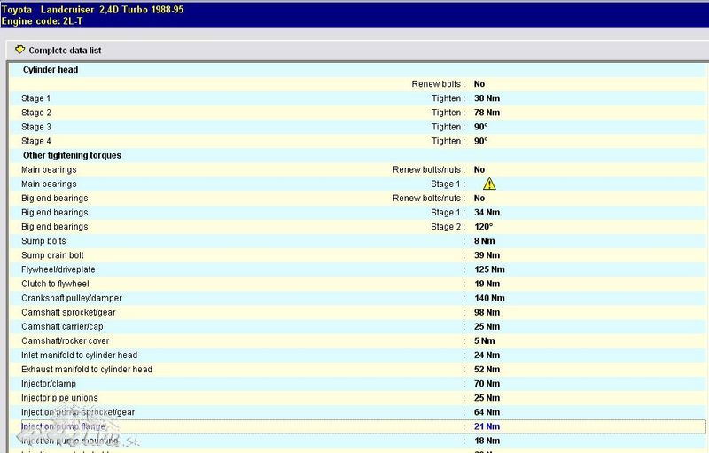Image resolution: width=709 pixels, height=453 pixels.
Task: Select Big end bearings Renew bolts/nuts row
Action: pos(357,198)
